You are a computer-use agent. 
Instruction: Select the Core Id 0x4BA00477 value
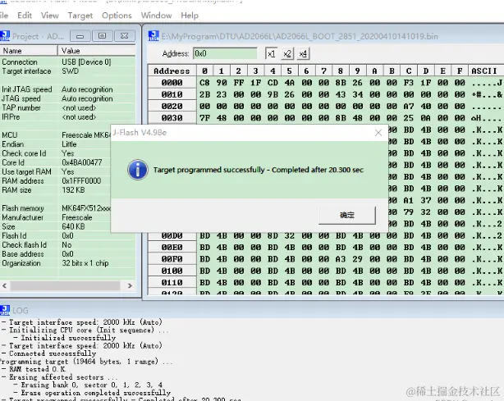(x=82, y=162)
